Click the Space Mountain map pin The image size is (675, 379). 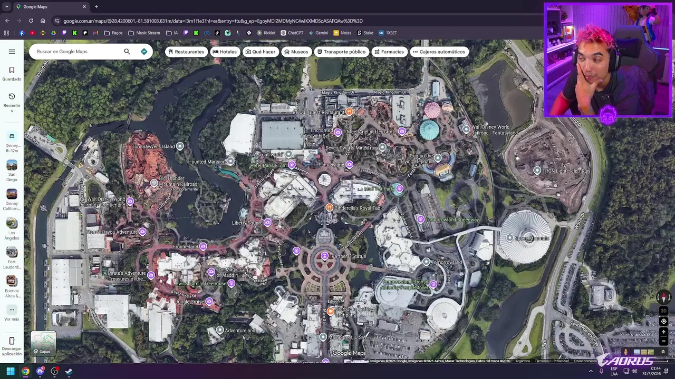pyautogui.click(x=509, y=238)
